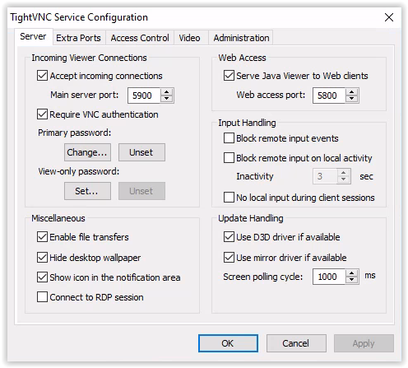Image resolution: width=408 pixels, height=368 pixels.
Task: Click the Update Handling group title
Action: tap(251, 218)
